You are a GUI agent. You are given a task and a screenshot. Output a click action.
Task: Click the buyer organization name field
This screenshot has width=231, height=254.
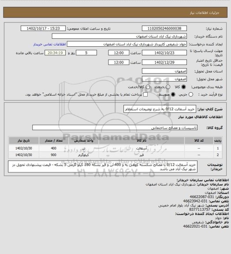tap(119, 36)
